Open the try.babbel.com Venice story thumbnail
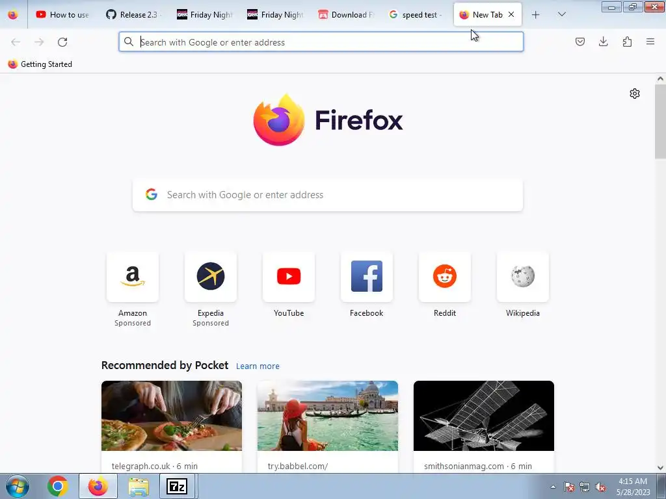This screenshot has width=666, height=499. point(328,416)
